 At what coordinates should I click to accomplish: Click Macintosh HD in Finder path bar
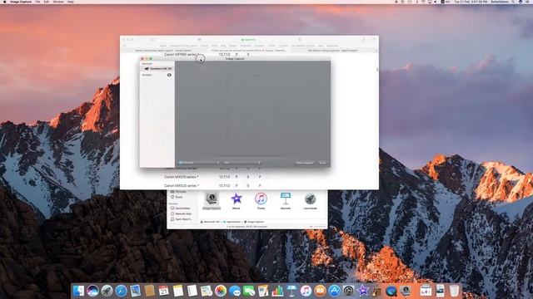210,222
